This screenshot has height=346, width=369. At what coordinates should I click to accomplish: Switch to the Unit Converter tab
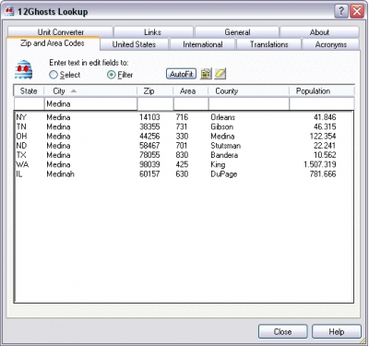click(60, 32)
